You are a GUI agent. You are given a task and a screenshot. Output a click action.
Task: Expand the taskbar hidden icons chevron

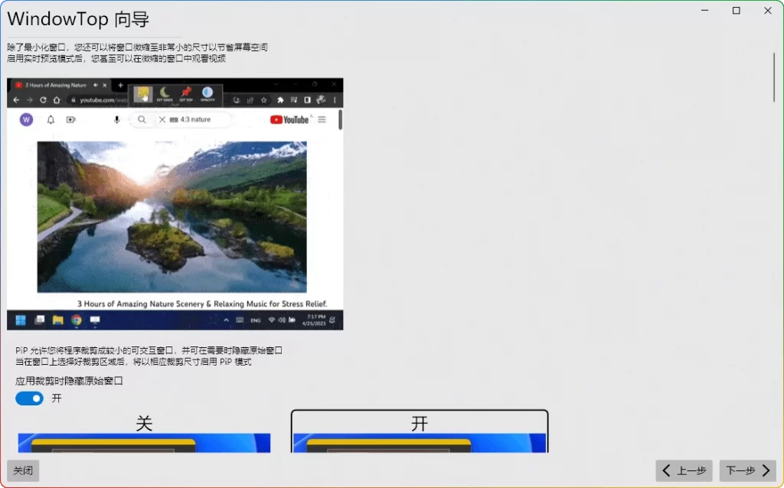click(x=225, y=319)
